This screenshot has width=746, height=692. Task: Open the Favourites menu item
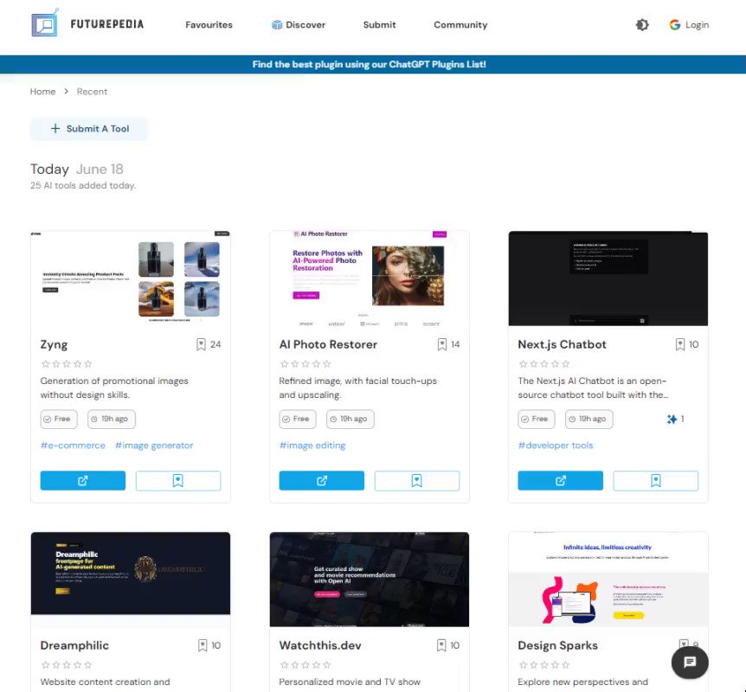[209, 25]
